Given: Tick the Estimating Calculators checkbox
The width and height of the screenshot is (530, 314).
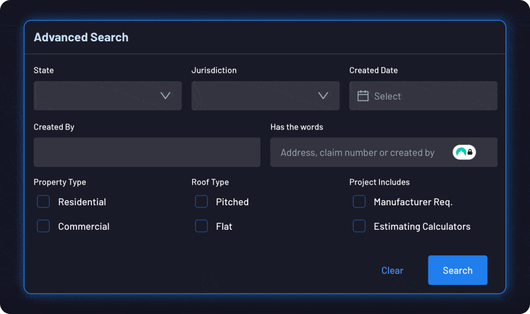Looking at the screenshot, I should click(359, 226).
